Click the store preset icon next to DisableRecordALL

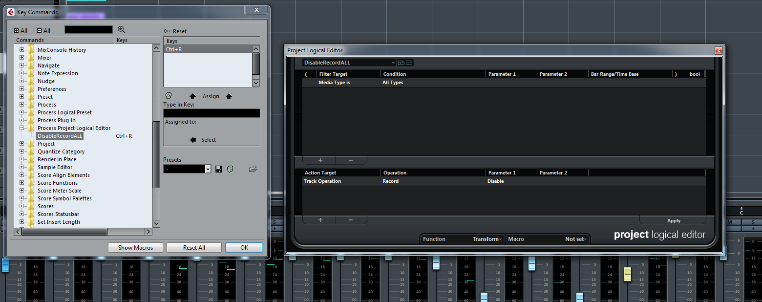(402, 63)
